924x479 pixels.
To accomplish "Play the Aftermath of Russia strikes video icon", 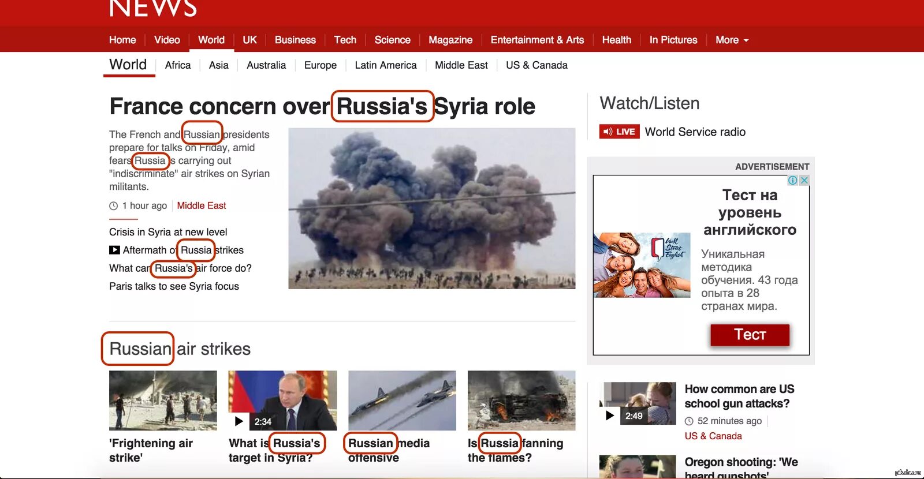I will [114, 250].
